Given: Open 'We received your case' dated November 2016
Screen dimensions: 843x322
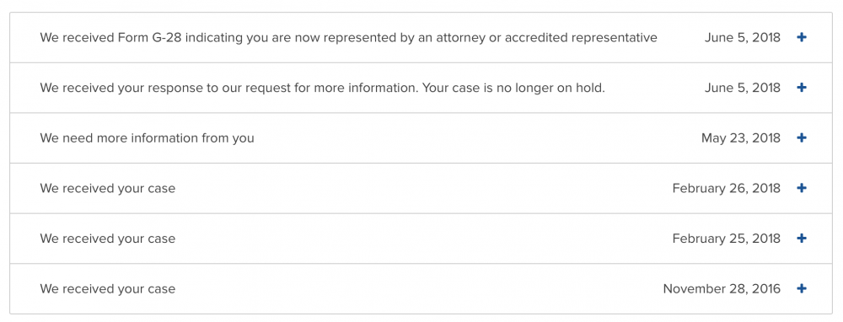Looking at the screenshot, I should pyautogui.click(x=108, y=288).
